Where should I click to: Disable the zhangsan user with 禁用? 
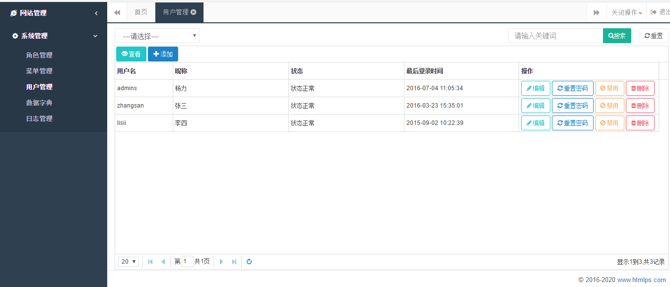[x=609, y=106]
